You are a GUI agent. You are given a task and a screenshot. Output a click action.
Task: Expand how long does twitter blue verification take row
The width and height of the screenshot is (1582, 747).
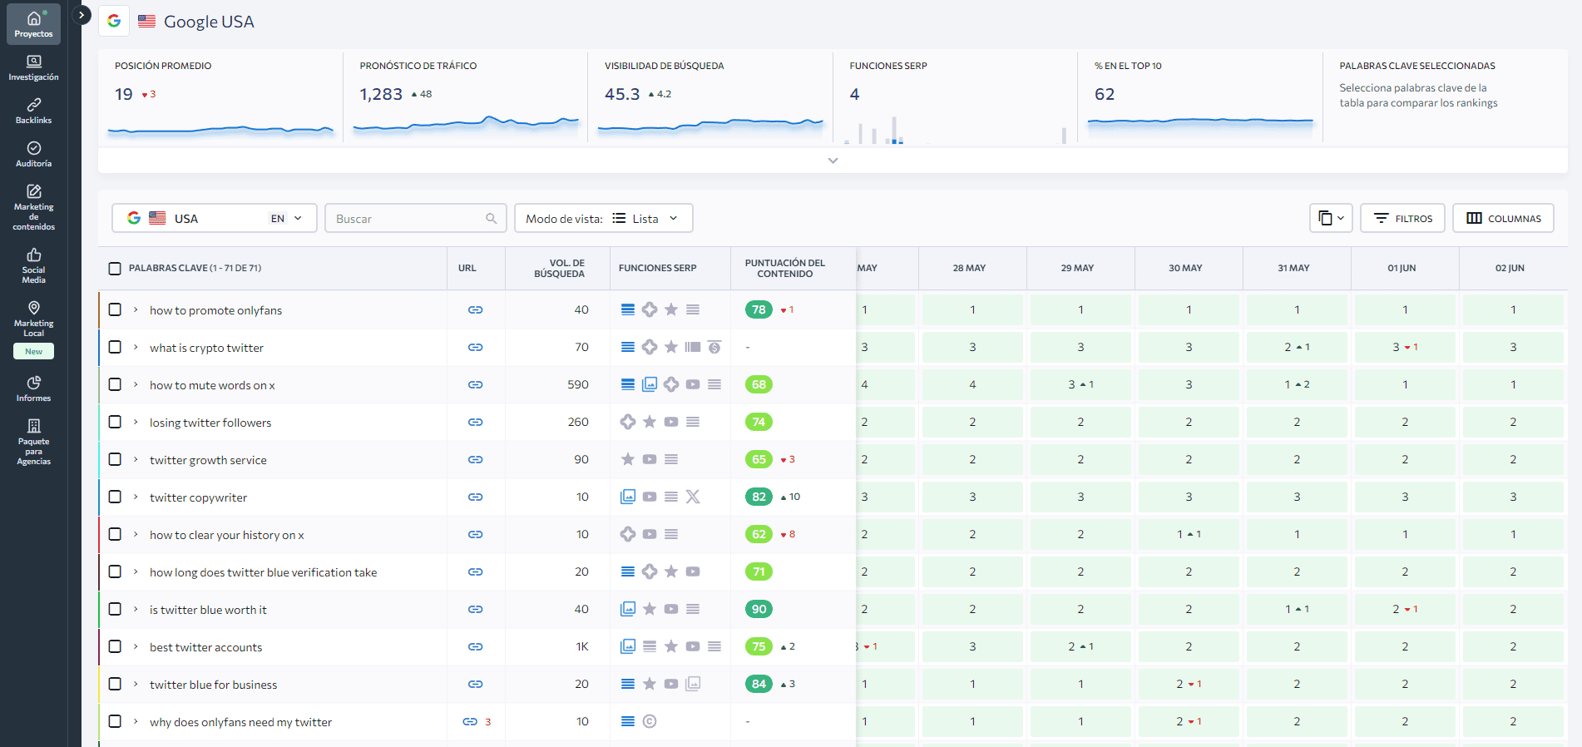tap(136, 571)
